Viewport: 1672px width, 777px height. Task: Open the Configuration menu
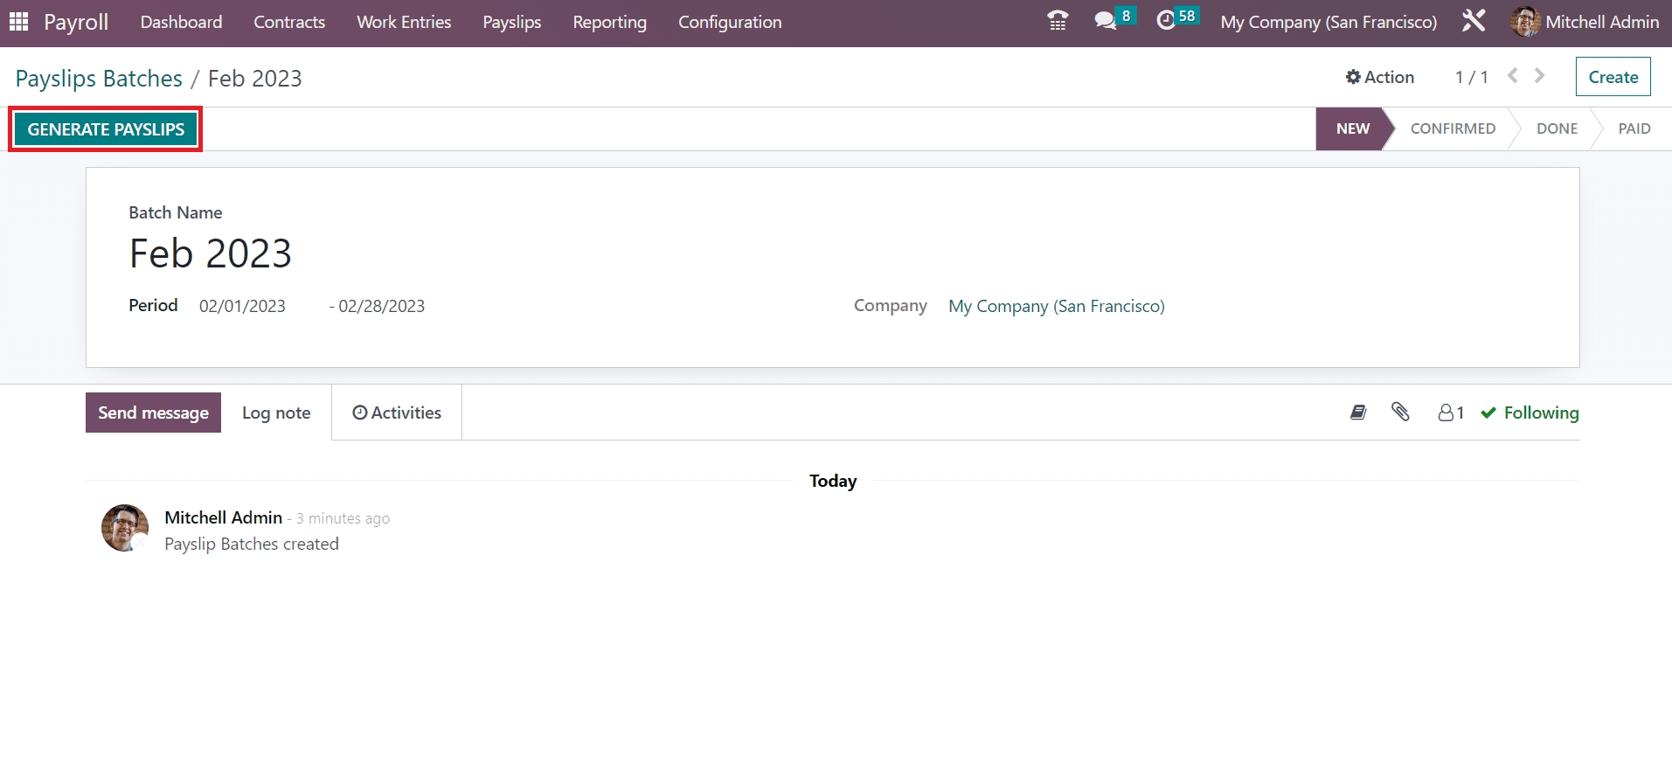click(730, 22)
